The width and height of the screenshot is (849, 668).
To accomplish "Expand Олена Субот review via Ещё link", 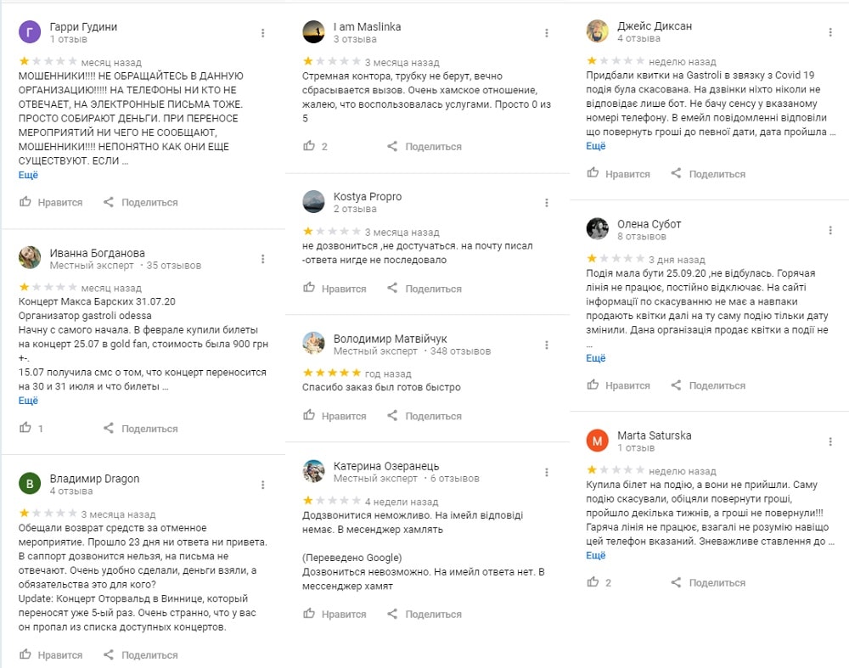I will click(596, 358).
